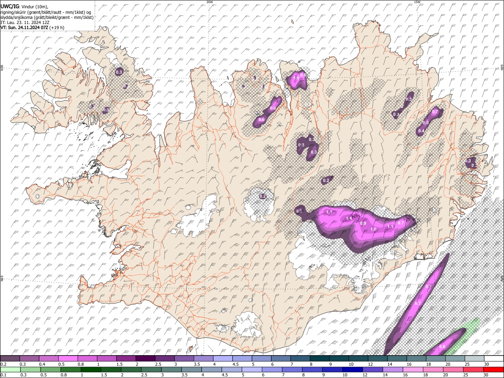Select the 0.1 pale green swatch in lower rain legend
The image size is (504, 378).
10,369
